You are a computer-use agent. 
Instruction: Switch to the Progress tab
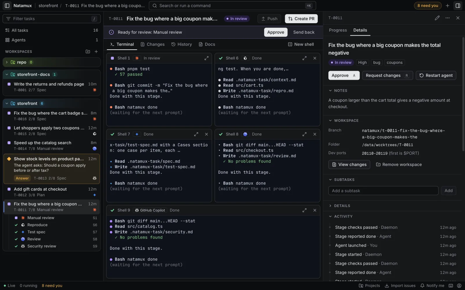[x=338, y=30]
